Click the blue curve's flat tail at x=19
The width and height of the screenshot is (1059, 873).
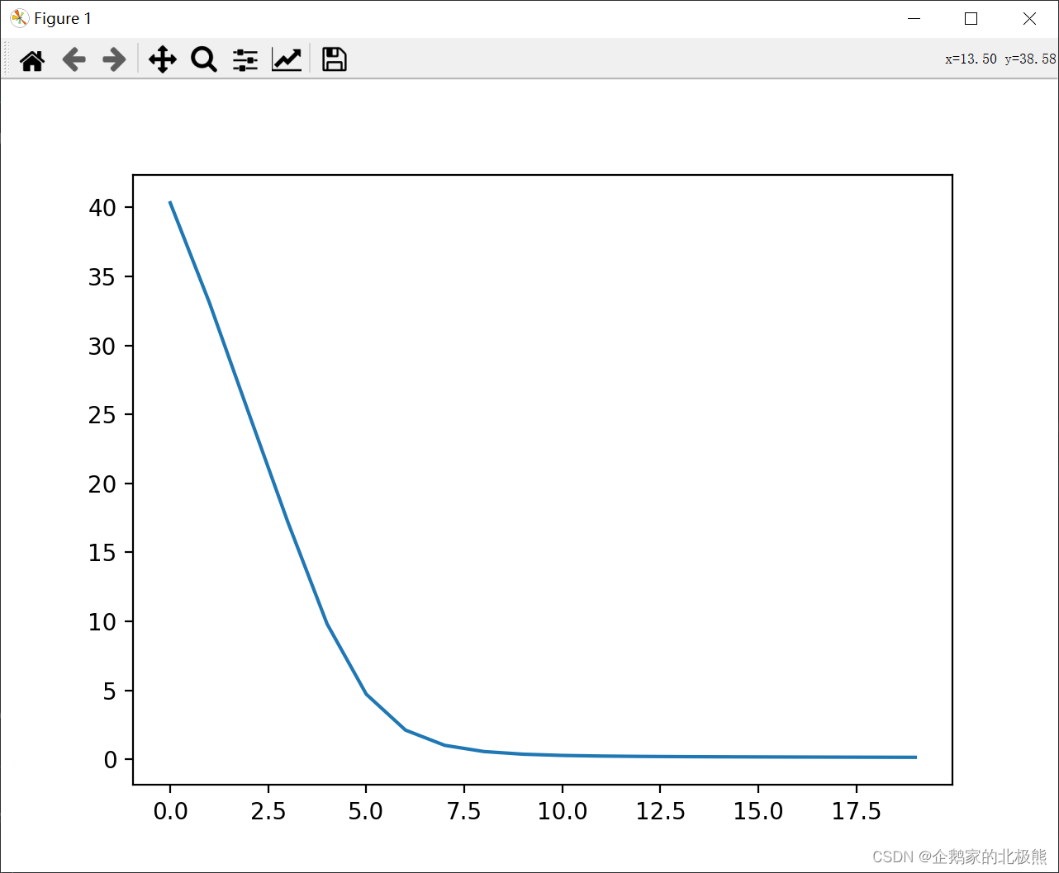pyautogui.click(x=915, y=757)
